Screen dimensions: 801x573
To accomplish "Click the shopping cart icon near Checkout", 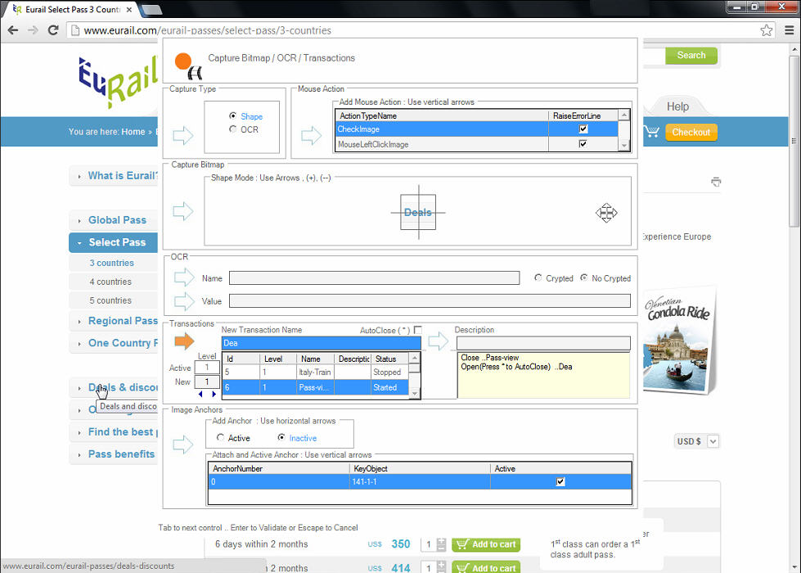I will [652, 131].
